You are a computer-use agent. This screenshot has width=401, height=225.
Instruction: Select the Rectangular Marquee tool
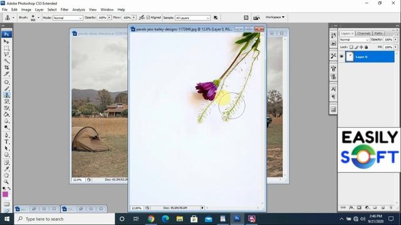pos(6,48)
